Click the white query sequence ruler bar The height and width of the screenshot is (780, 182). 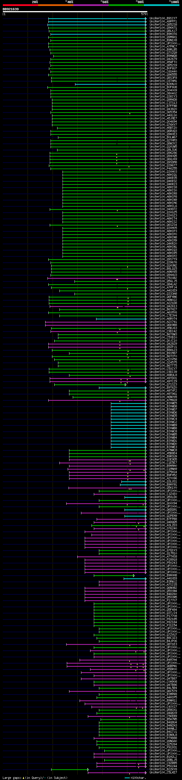point(75,12)
